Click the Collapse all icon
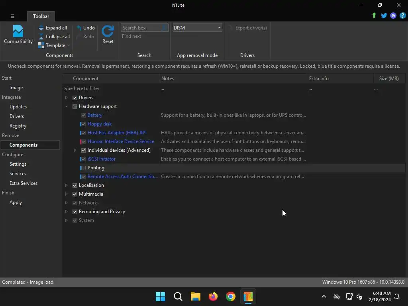This screenshot has height=306, width=408. pyautogui.click(x=41, y=37)
